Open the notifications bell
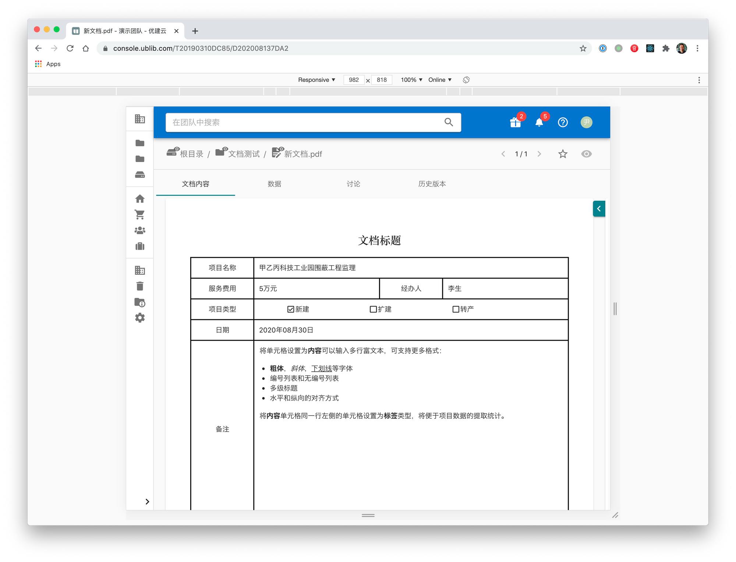736x562 pixels. (x=539, y=122)
